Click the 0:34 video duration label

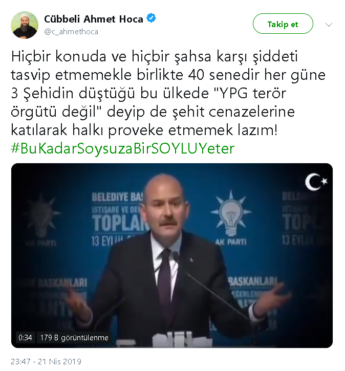25,337
